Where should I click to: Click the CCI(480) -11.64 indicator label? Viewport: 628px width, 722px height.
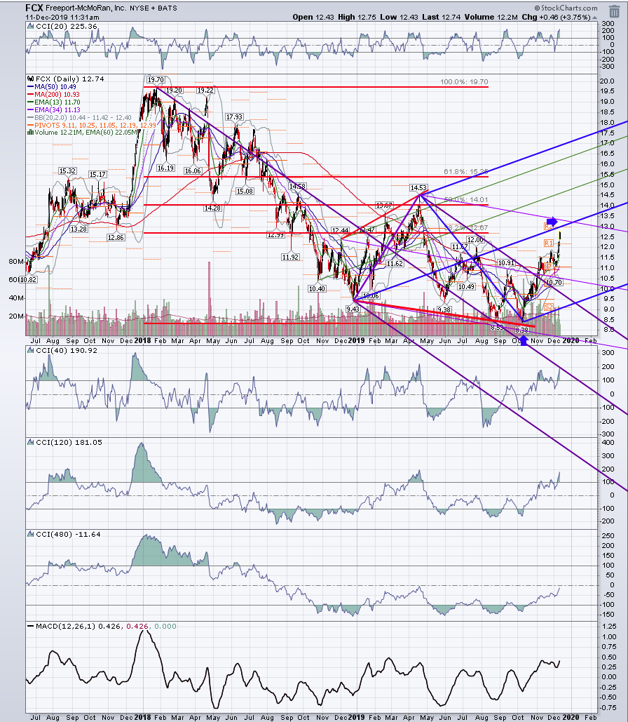point(67,535)
